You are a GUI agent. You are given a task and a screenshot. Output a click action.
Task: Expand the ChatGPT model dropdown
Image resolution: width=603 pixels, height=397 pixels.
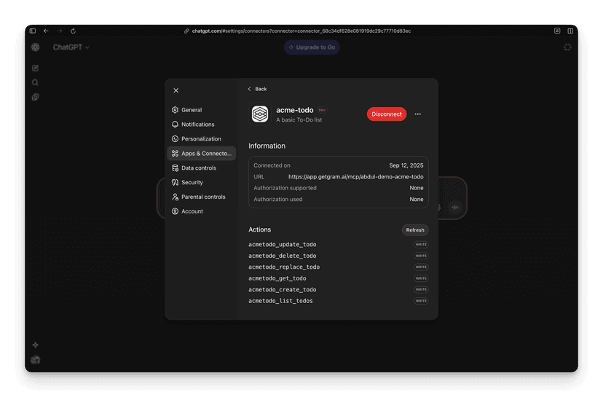tap(71, 47)
